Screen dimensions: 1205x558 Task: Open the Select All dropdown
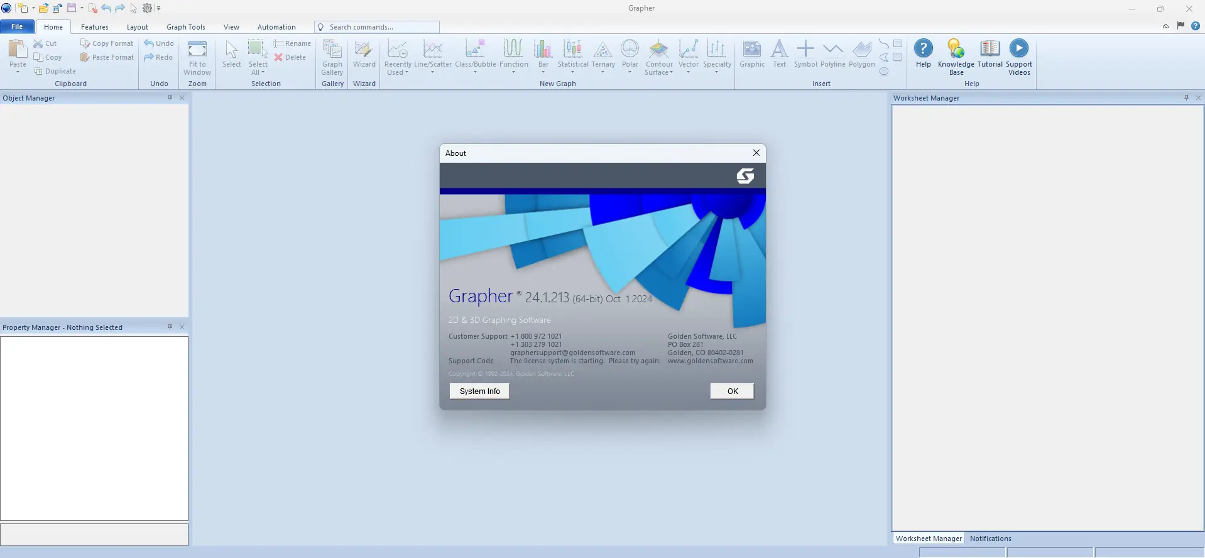(x=258, y=68)
